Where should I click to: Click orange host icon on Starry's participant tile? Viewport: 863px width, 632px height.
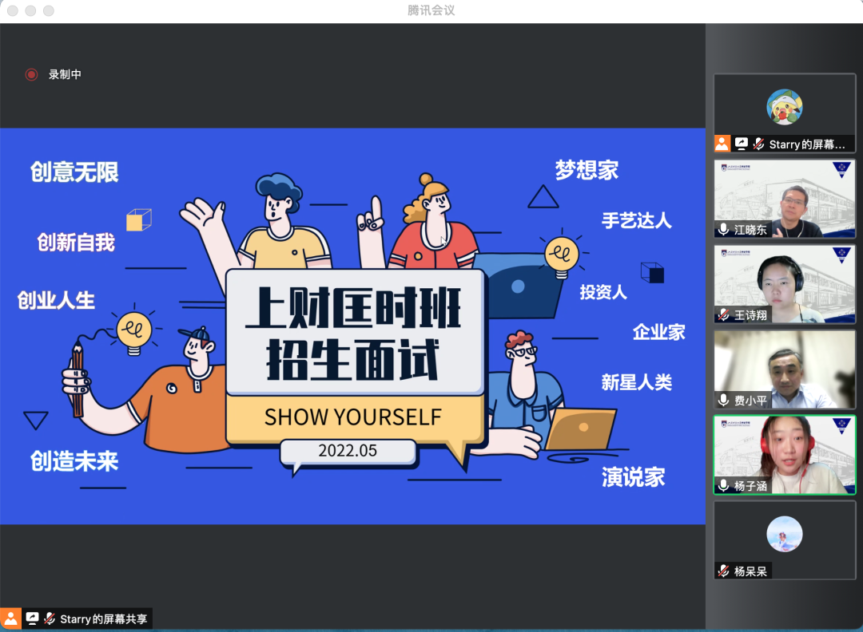click(x=722, y=144)
